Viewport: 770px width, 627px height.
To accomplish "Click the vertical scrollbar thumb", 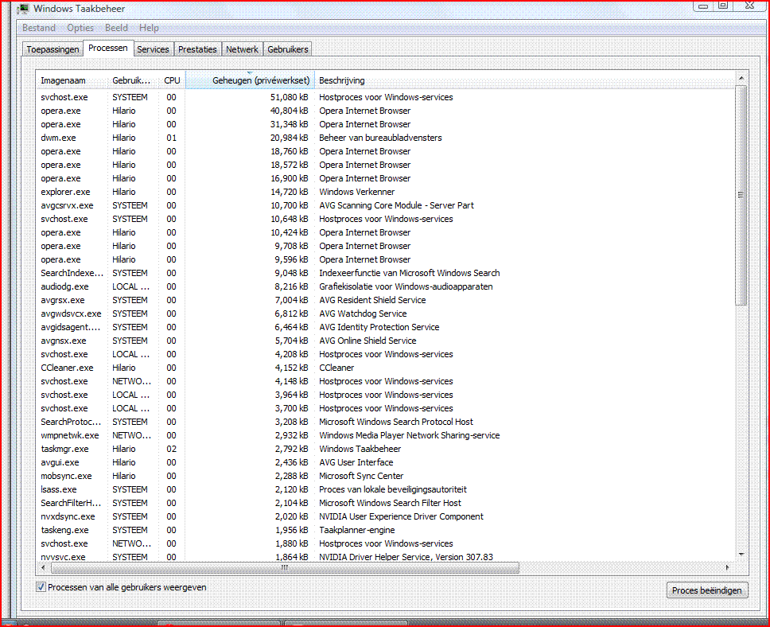I will (741, 195).
